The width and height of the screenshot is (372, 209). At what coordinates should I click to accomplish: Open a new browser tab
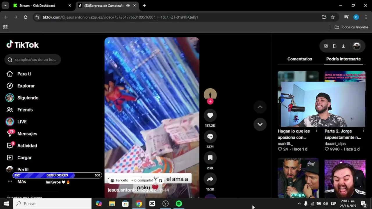pos(144,6)
